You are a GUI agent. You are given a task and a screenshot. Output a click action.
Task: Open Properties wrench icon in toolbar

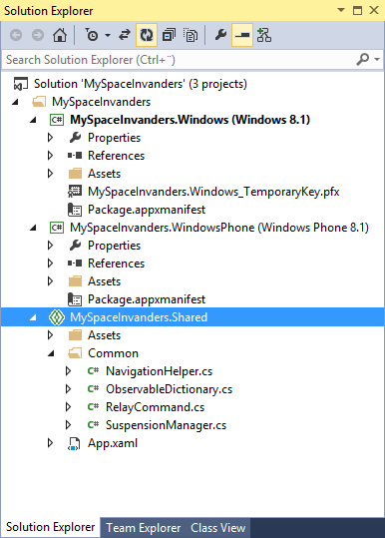point(220,35)
